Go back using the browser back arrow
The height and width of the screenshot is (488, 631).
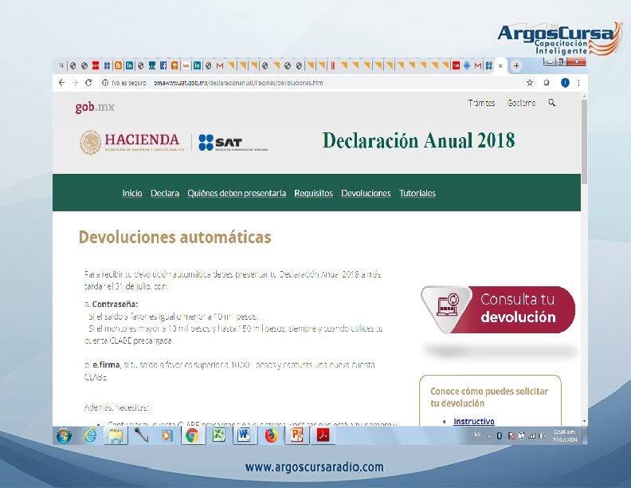pos(61,83)
